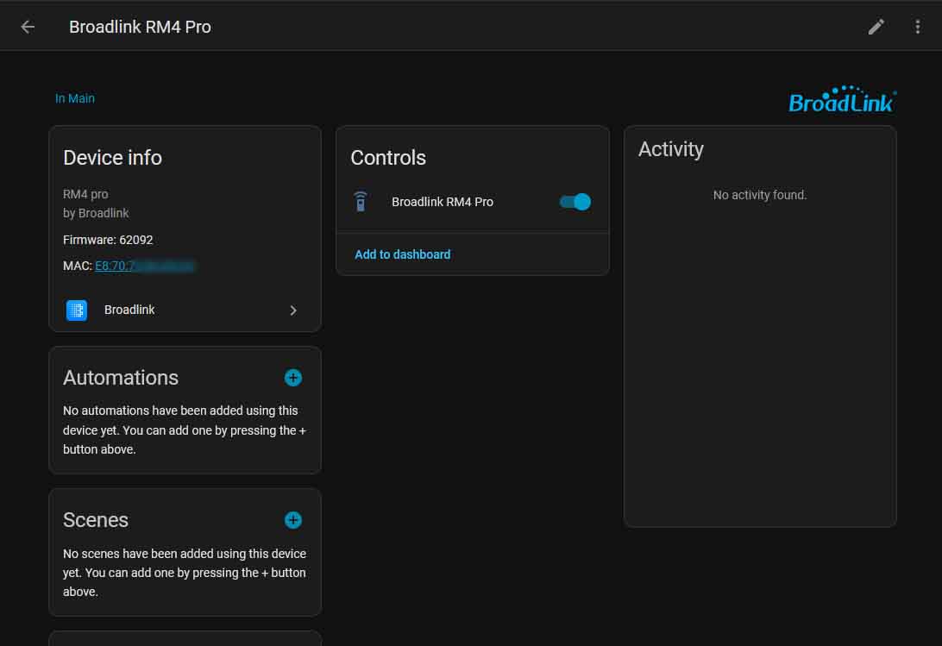Click the blue Broadlink integration icon
This screenshot has height=646, width=942.
tap(77, 310)
